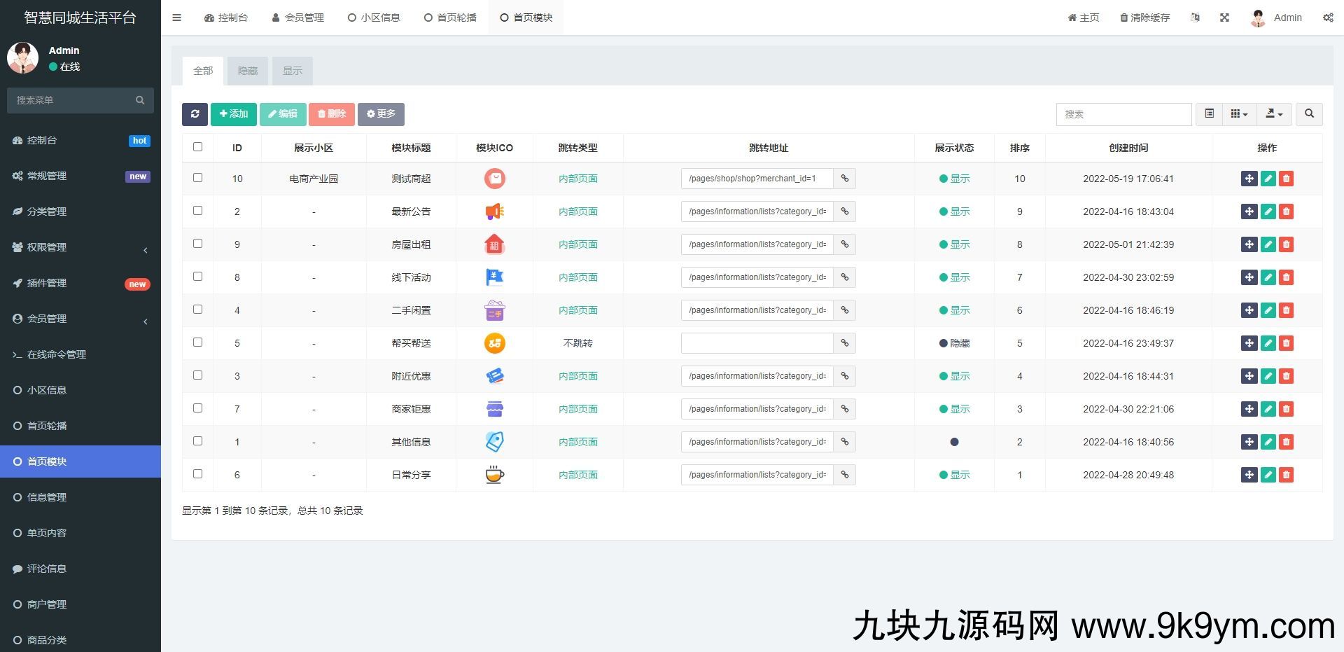Open the 首页轮播 tab in top bar
Viewport: 1344px width, 652px height.
450,18
